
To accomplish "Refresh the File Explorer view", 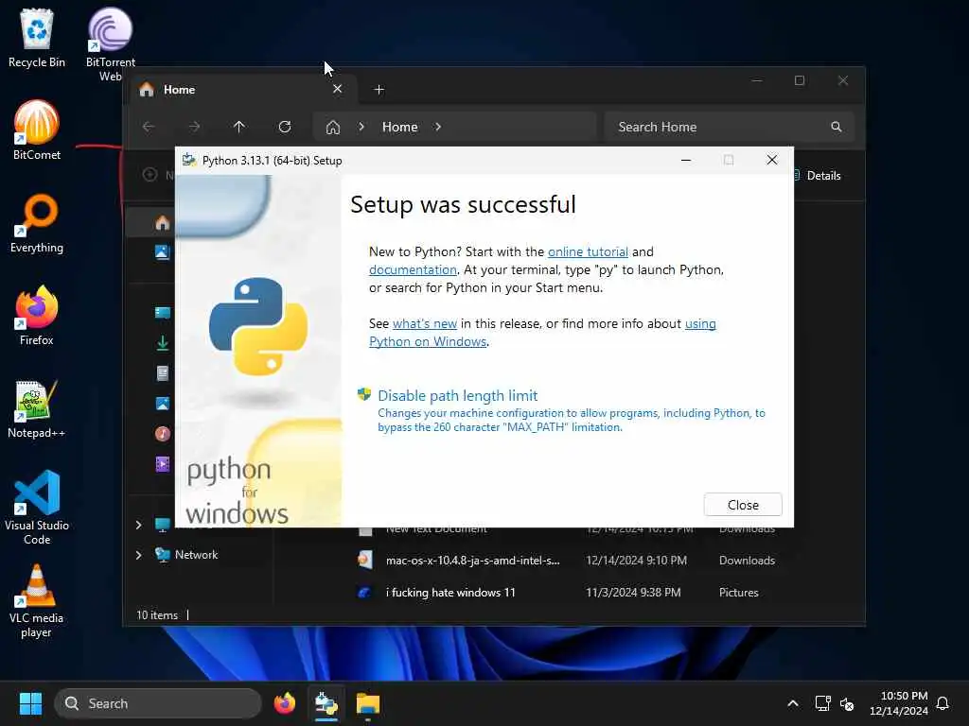I will (285, 127).
